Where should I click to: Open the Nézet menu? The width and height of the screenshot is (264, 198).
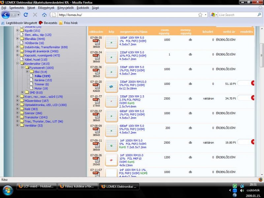[31, 8]
